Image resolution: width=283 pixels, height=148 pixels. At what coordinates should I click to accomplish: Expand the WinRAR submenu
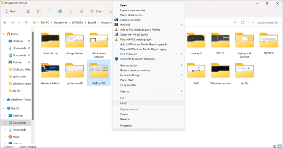(148, 25)
